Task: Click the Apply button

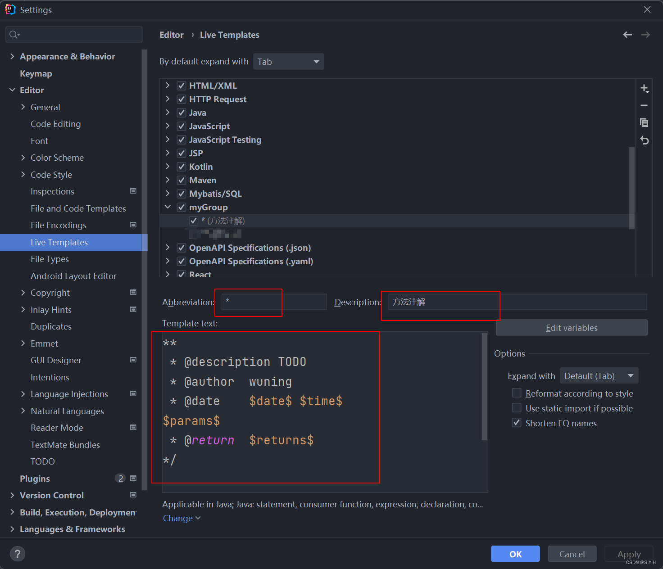Action: [x=629, y=554]
